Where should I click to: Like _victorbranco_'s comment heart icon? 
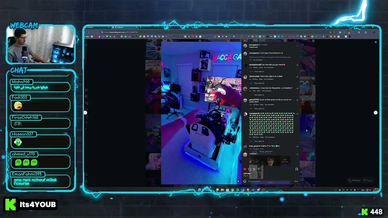tap(297, 89)
